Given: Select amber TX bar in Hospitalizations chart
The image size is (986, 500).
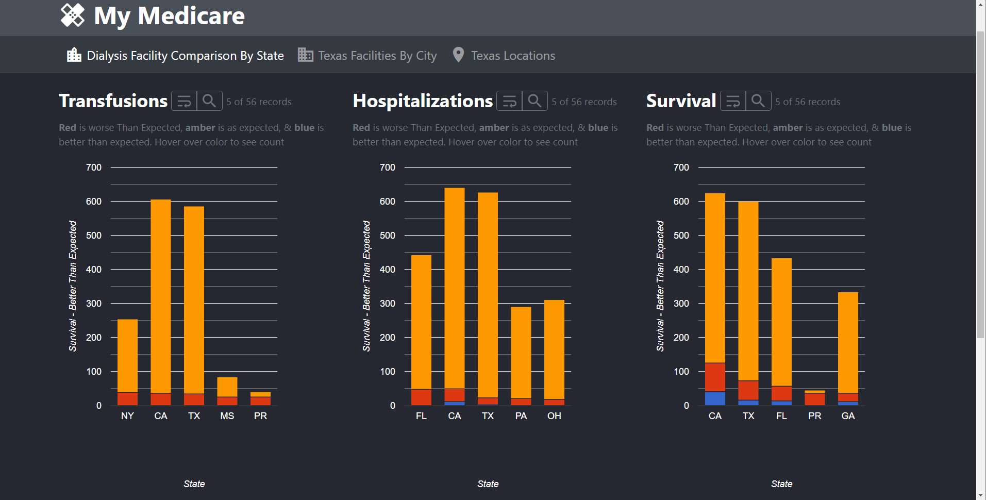Looking at the screenshot, I should point(488,295).
